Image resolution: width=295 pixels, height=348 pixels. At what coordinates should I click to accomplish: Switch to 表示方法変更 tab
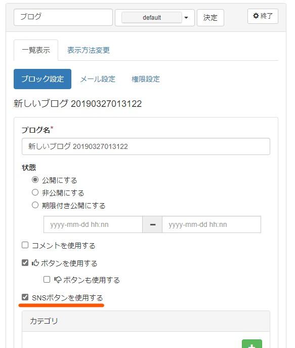click(x=89, y=50)
